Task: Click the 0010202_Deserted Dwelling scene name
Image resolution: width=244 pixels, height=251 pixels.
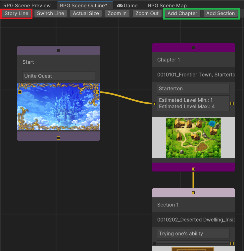Action: (196, 220)
